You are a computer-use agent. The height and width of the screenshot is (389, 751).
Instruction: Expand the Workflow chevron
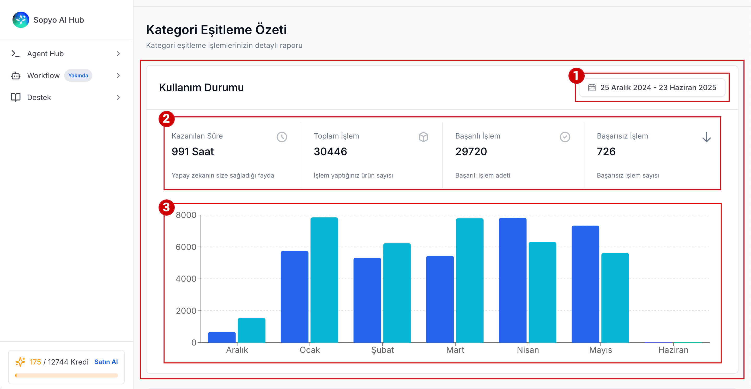(118, 76)
